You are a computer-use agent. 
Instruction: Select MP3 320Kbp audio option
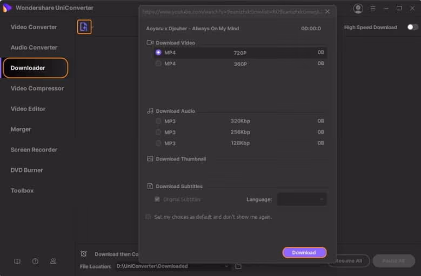(239, 121)
